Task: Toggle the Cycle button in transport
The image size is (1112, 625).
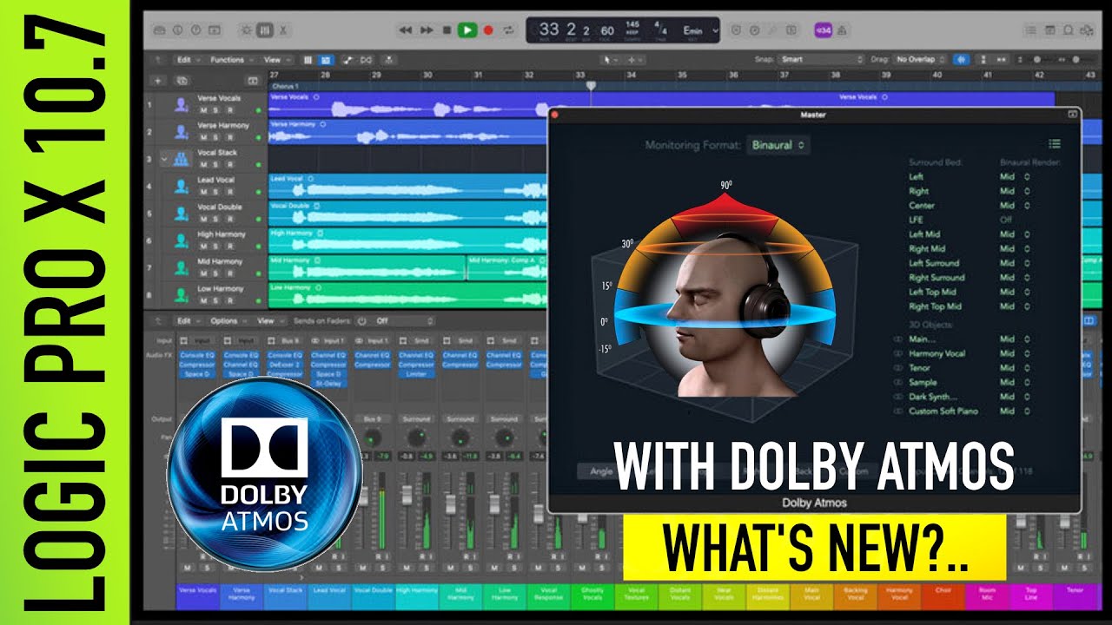Action: tap(509, 30)
